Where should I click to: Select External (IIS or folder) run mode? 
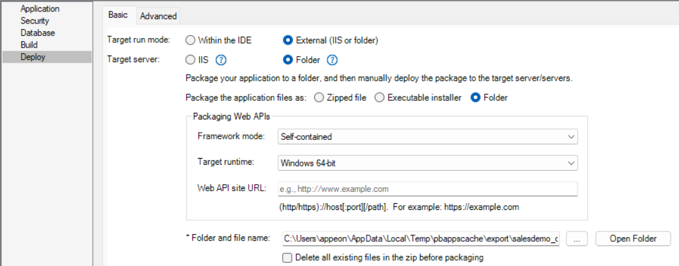pos(288,40)
